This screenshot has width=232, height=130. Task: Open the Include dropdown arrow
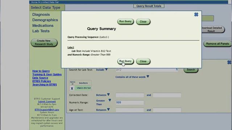pyautogui.click(x=106, y=69)
